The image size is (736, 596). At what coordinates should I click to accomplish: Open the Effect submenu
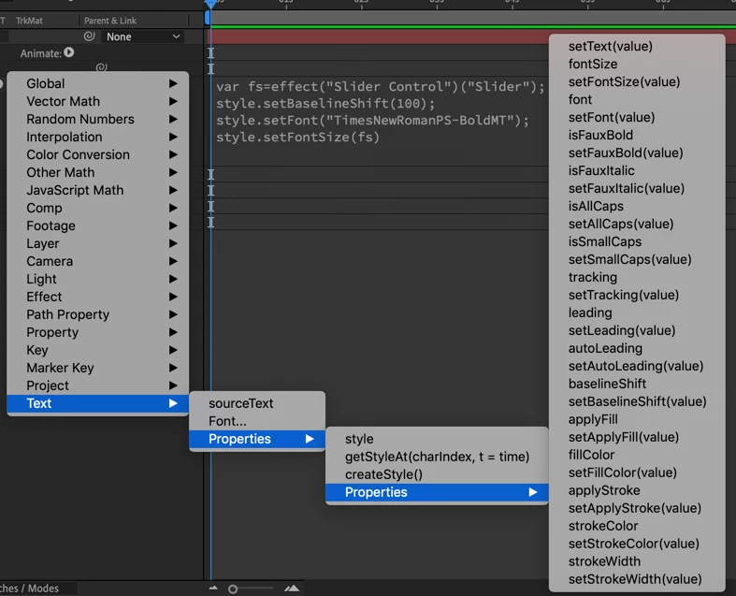click(x=97, y=297)
